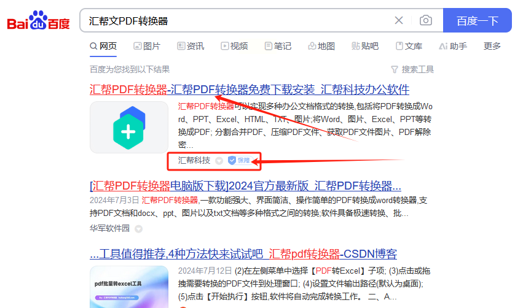Click the 2024年7月3日 date text
Image resolution: width=515 pixels, height=308 pixels.
(x=114, y=200)
